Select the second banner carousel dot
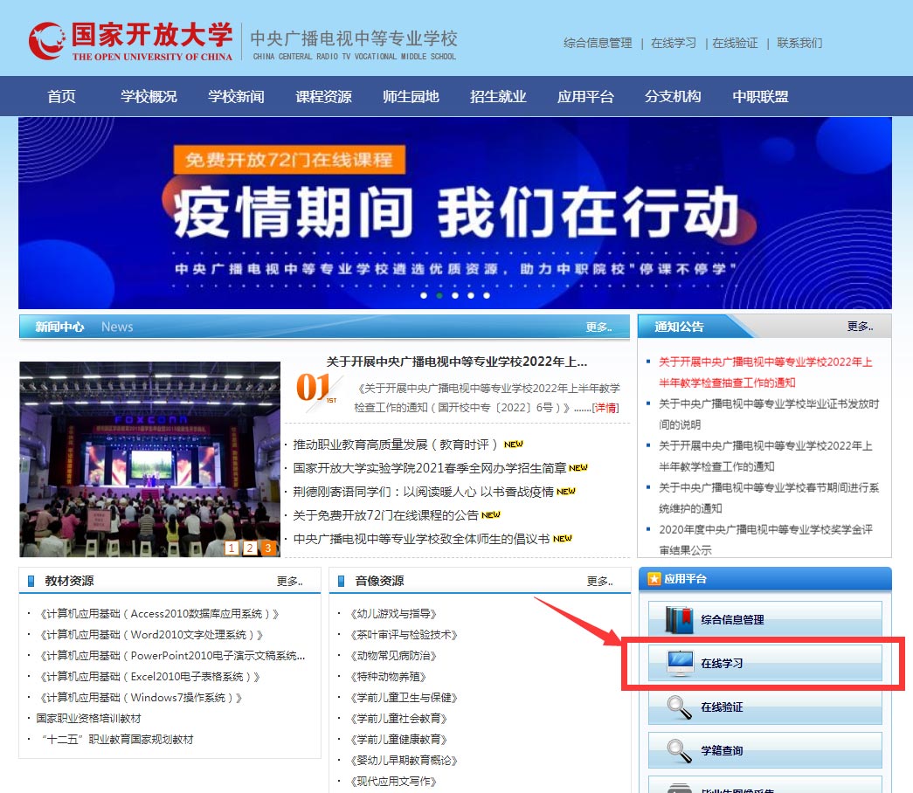 (439, 295)
